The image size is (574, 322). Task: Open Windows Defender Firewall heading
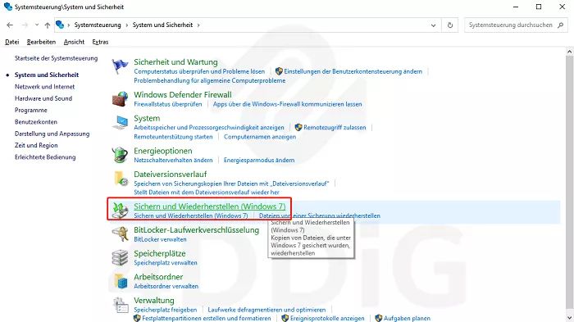coord(183,95)
